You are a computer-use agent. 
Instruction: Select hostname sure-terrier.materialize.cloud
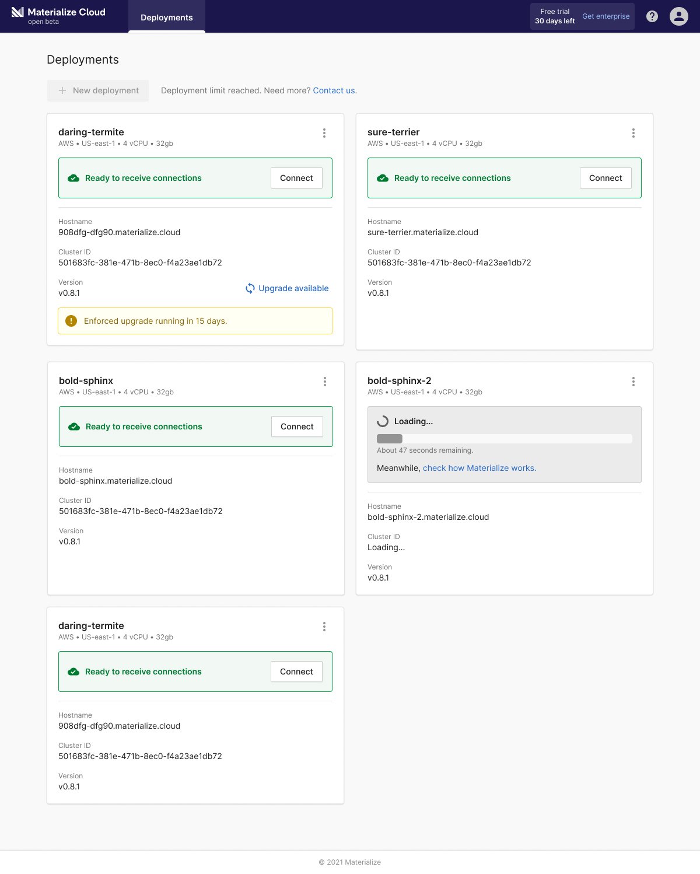click(x=423, y=232)
